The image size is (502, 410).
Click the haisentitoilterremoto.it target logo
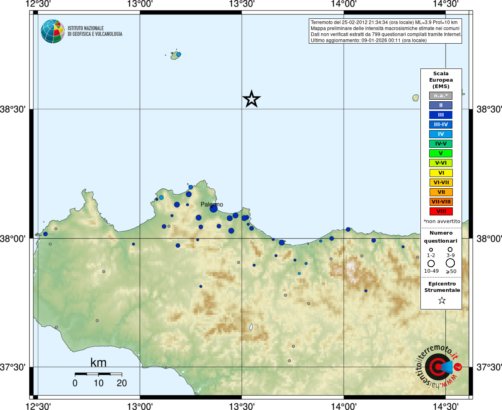pyautogui.click(x=439, y=367)
